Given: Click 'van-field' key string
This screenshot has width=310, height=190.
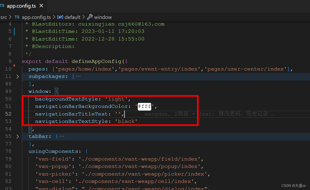Looking at the screenshot, I should 53,159.
